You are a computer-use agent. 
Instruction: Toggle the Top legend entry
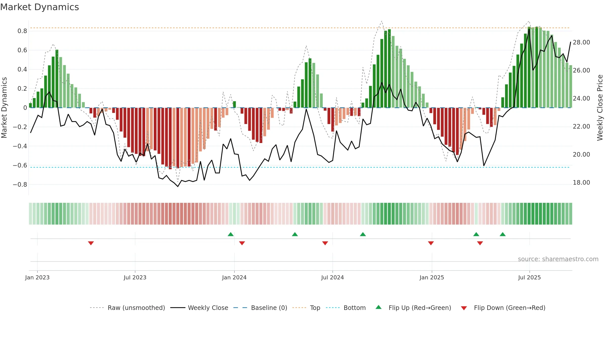coord(306,308)
